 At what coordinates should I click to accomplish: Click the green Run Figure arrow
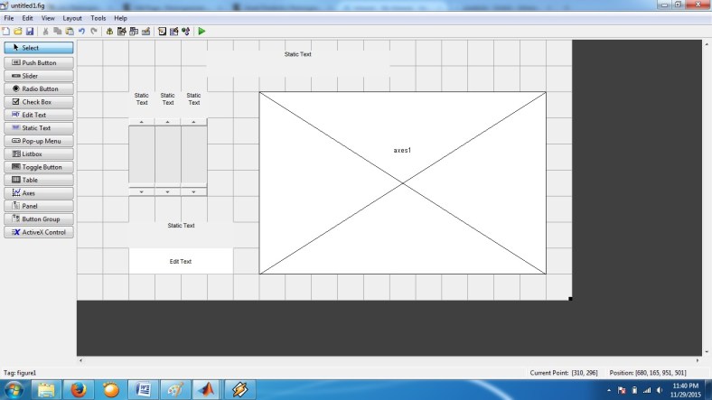click(201, 31)
